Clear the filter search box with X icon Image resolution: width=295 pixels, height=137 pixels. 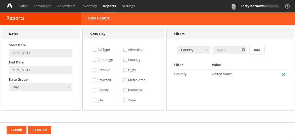click(243, 50)
